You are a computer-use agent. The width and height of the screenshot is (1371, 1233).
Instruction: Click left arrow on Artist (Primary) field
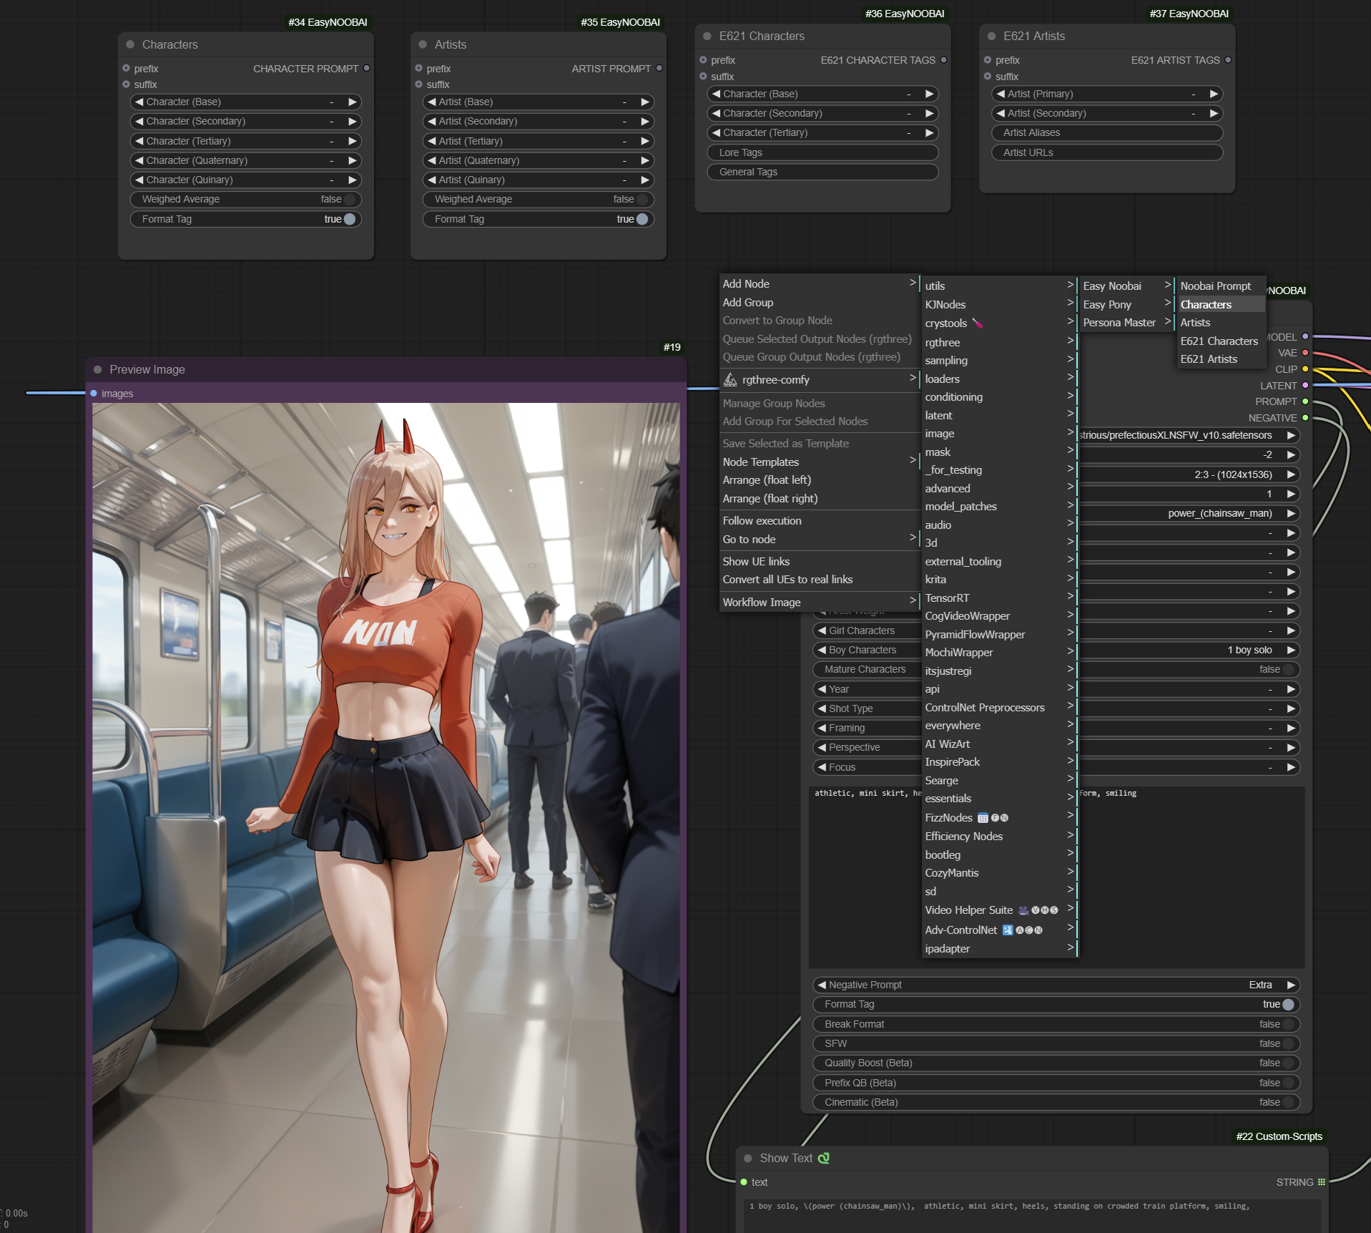point(1001,94)
